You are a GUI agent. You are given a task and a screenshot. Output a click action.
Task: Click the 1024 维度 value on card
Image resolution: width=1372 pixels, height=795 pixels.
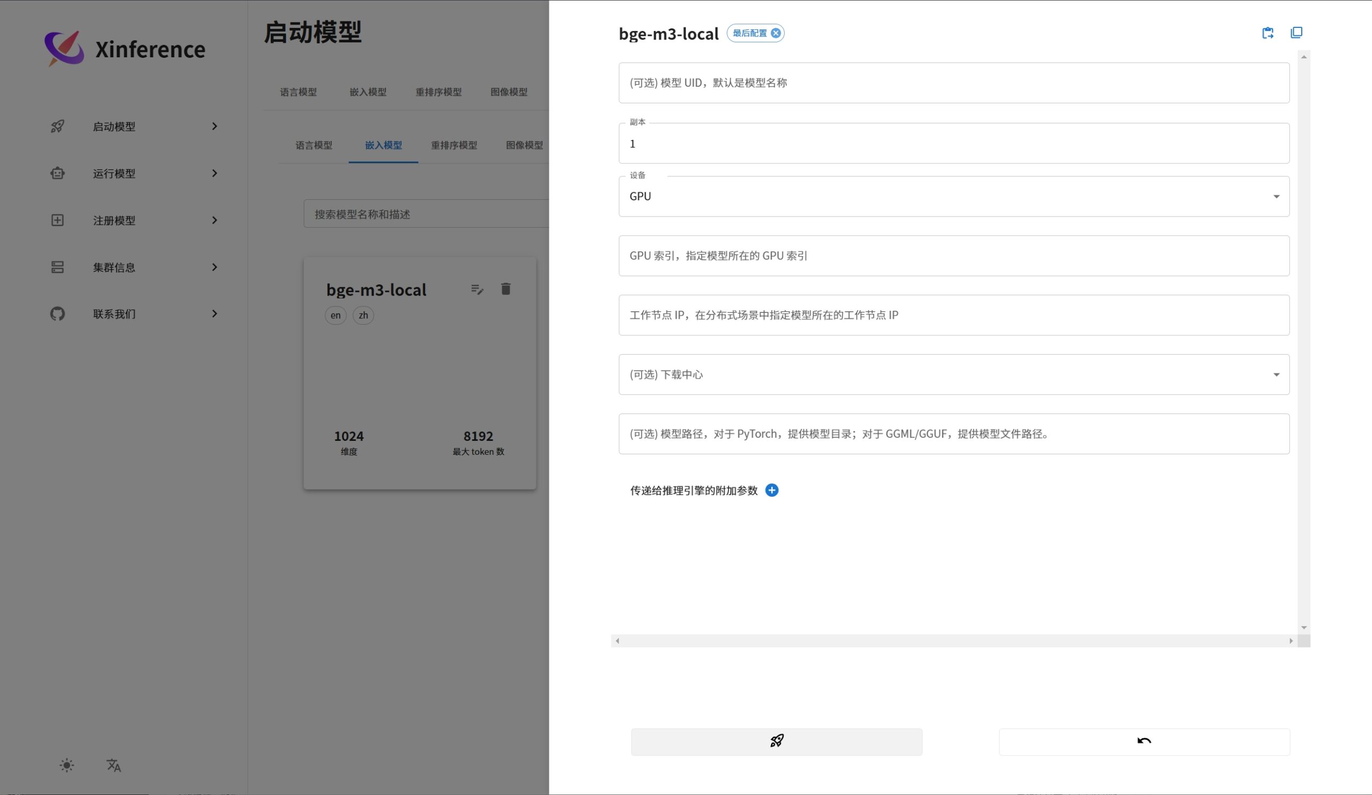click(x=348, y=437)
